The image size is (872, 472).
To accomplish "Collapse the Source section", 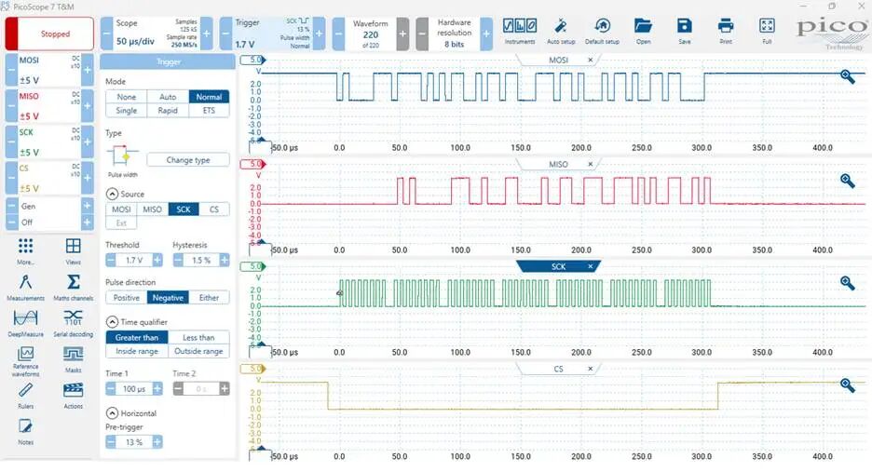I will click(x=112, y=194).
